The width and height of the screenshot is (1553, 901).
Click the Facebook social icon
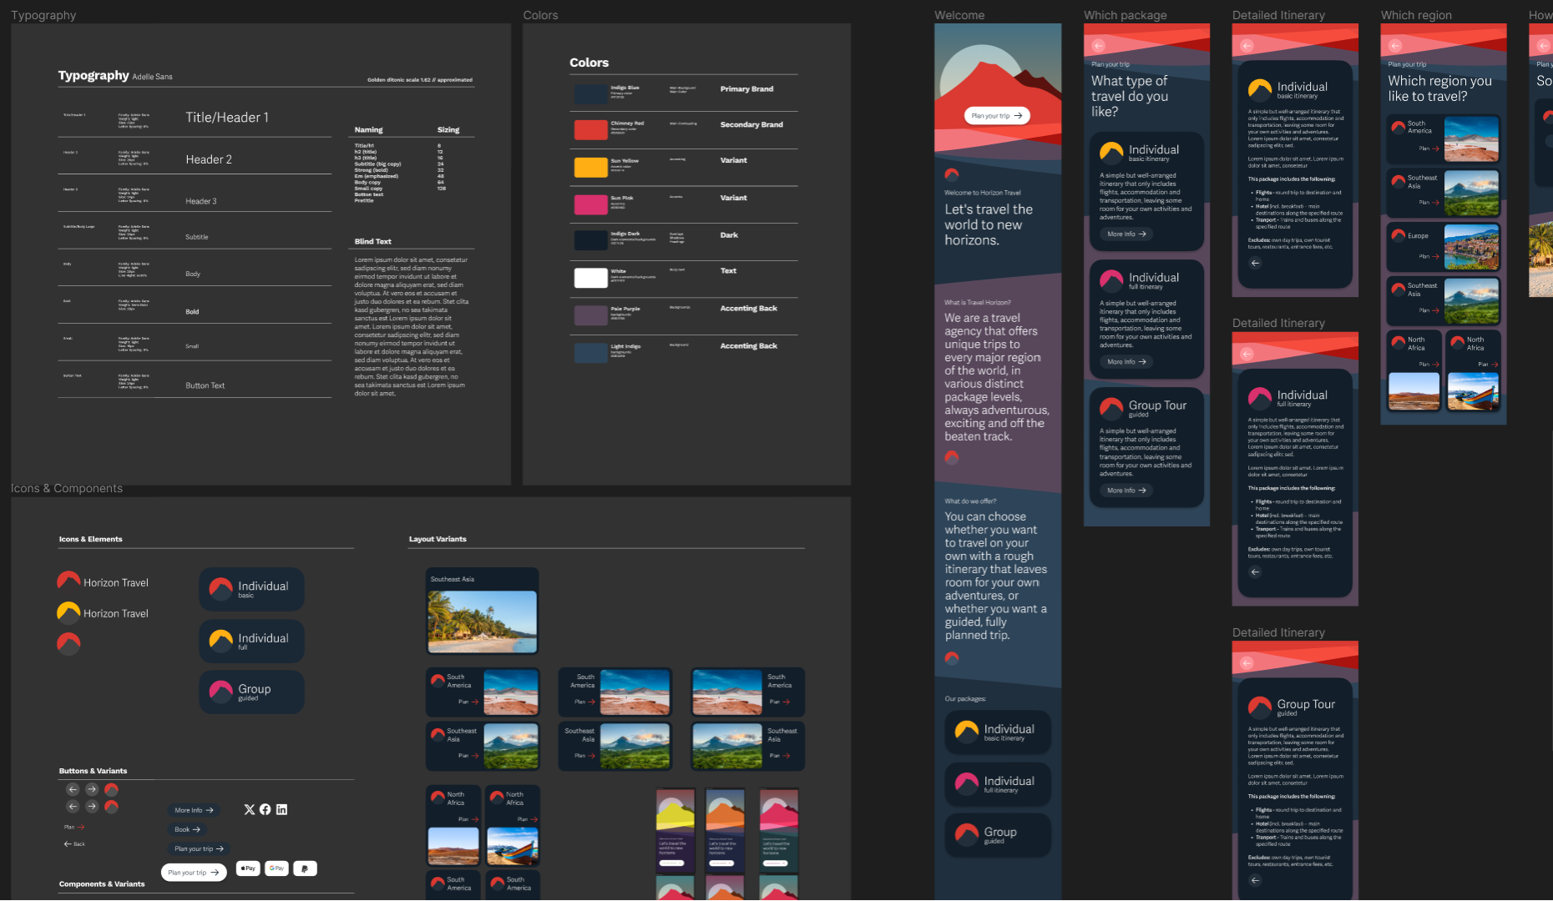265,809
